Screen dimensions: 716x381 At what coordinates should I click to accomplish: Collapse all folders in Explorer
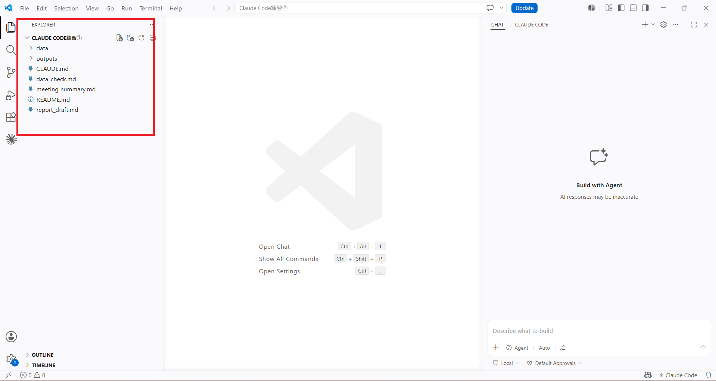tap(152, 38)
